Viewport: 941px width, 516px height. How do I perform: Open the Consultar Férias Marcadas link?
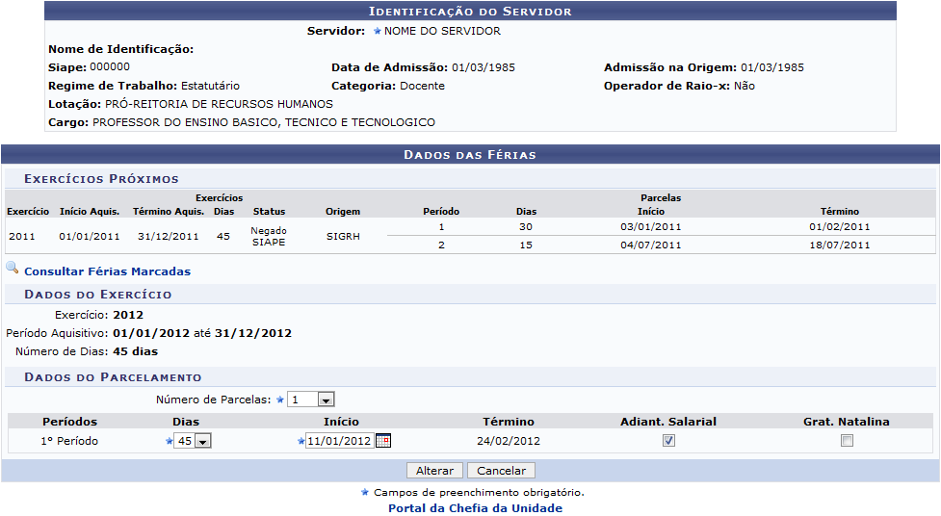(x=107, y=271)
